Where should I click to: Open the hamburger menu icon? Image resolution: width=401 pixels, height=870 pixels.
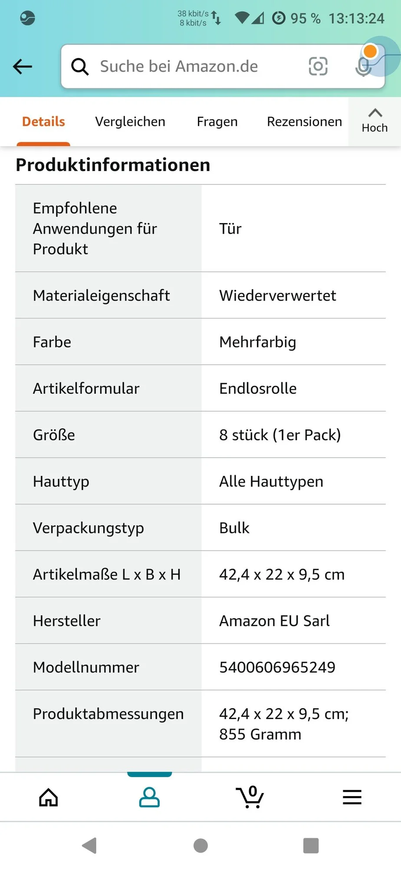tap(352, 797)
